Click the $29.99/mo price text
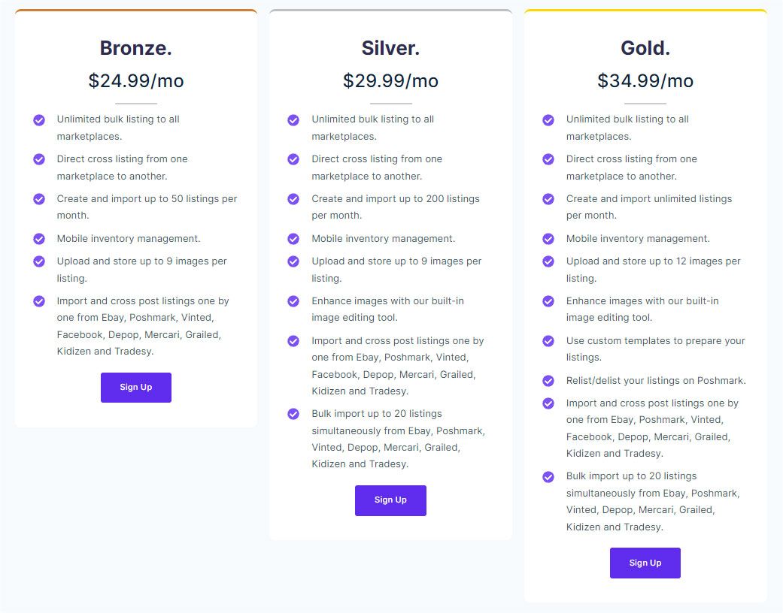This screenshot has height=613, width=783. click(390, 80)
